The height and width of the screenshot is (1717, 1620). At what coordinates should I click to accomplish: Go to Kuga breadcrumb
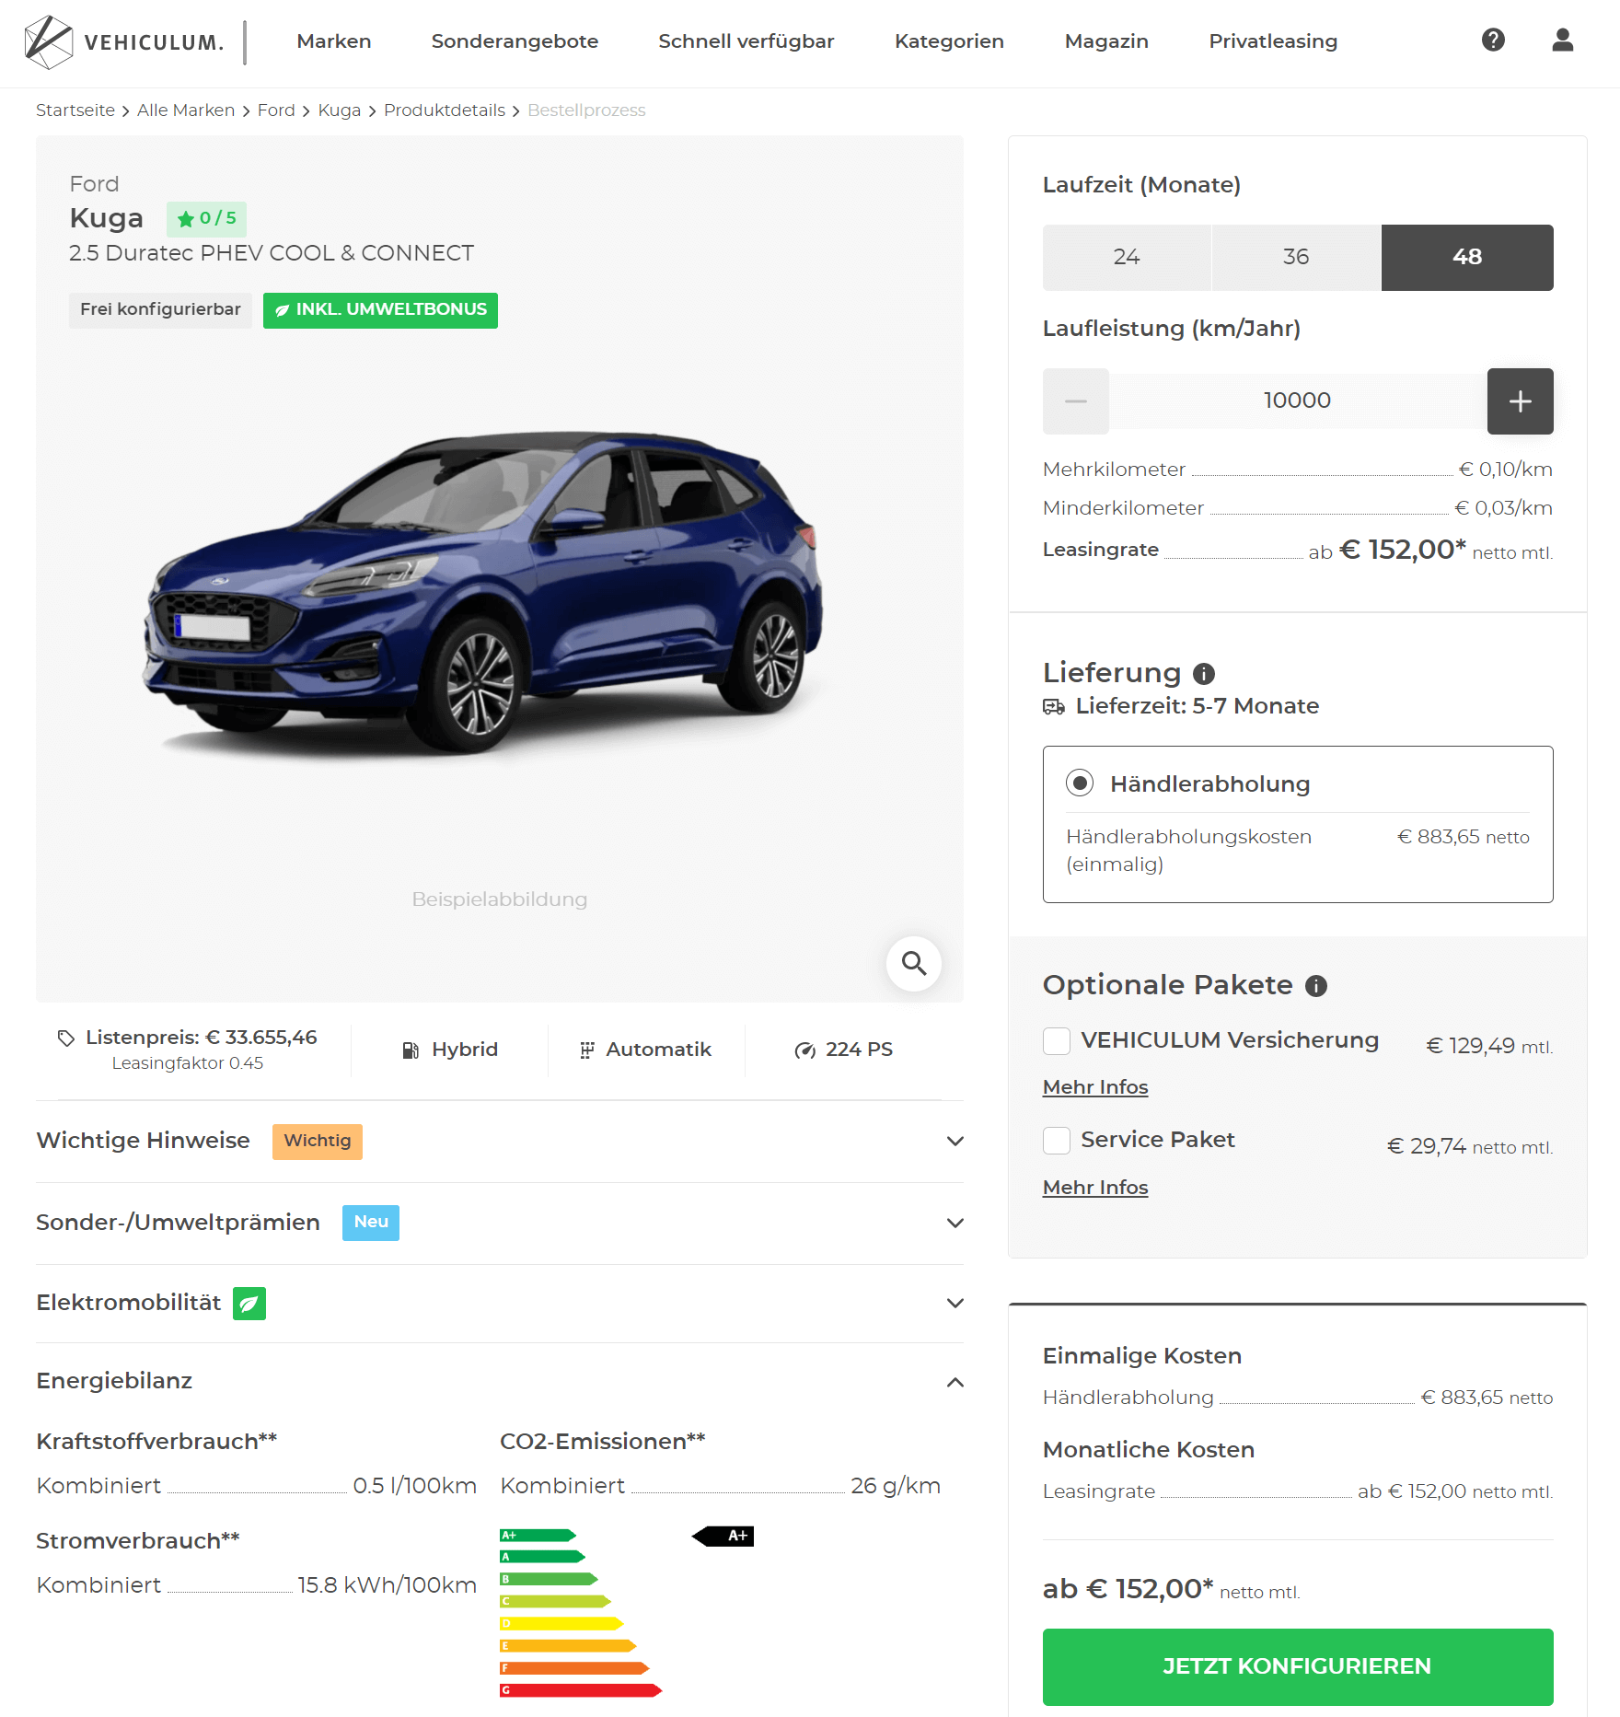[340, 110]
